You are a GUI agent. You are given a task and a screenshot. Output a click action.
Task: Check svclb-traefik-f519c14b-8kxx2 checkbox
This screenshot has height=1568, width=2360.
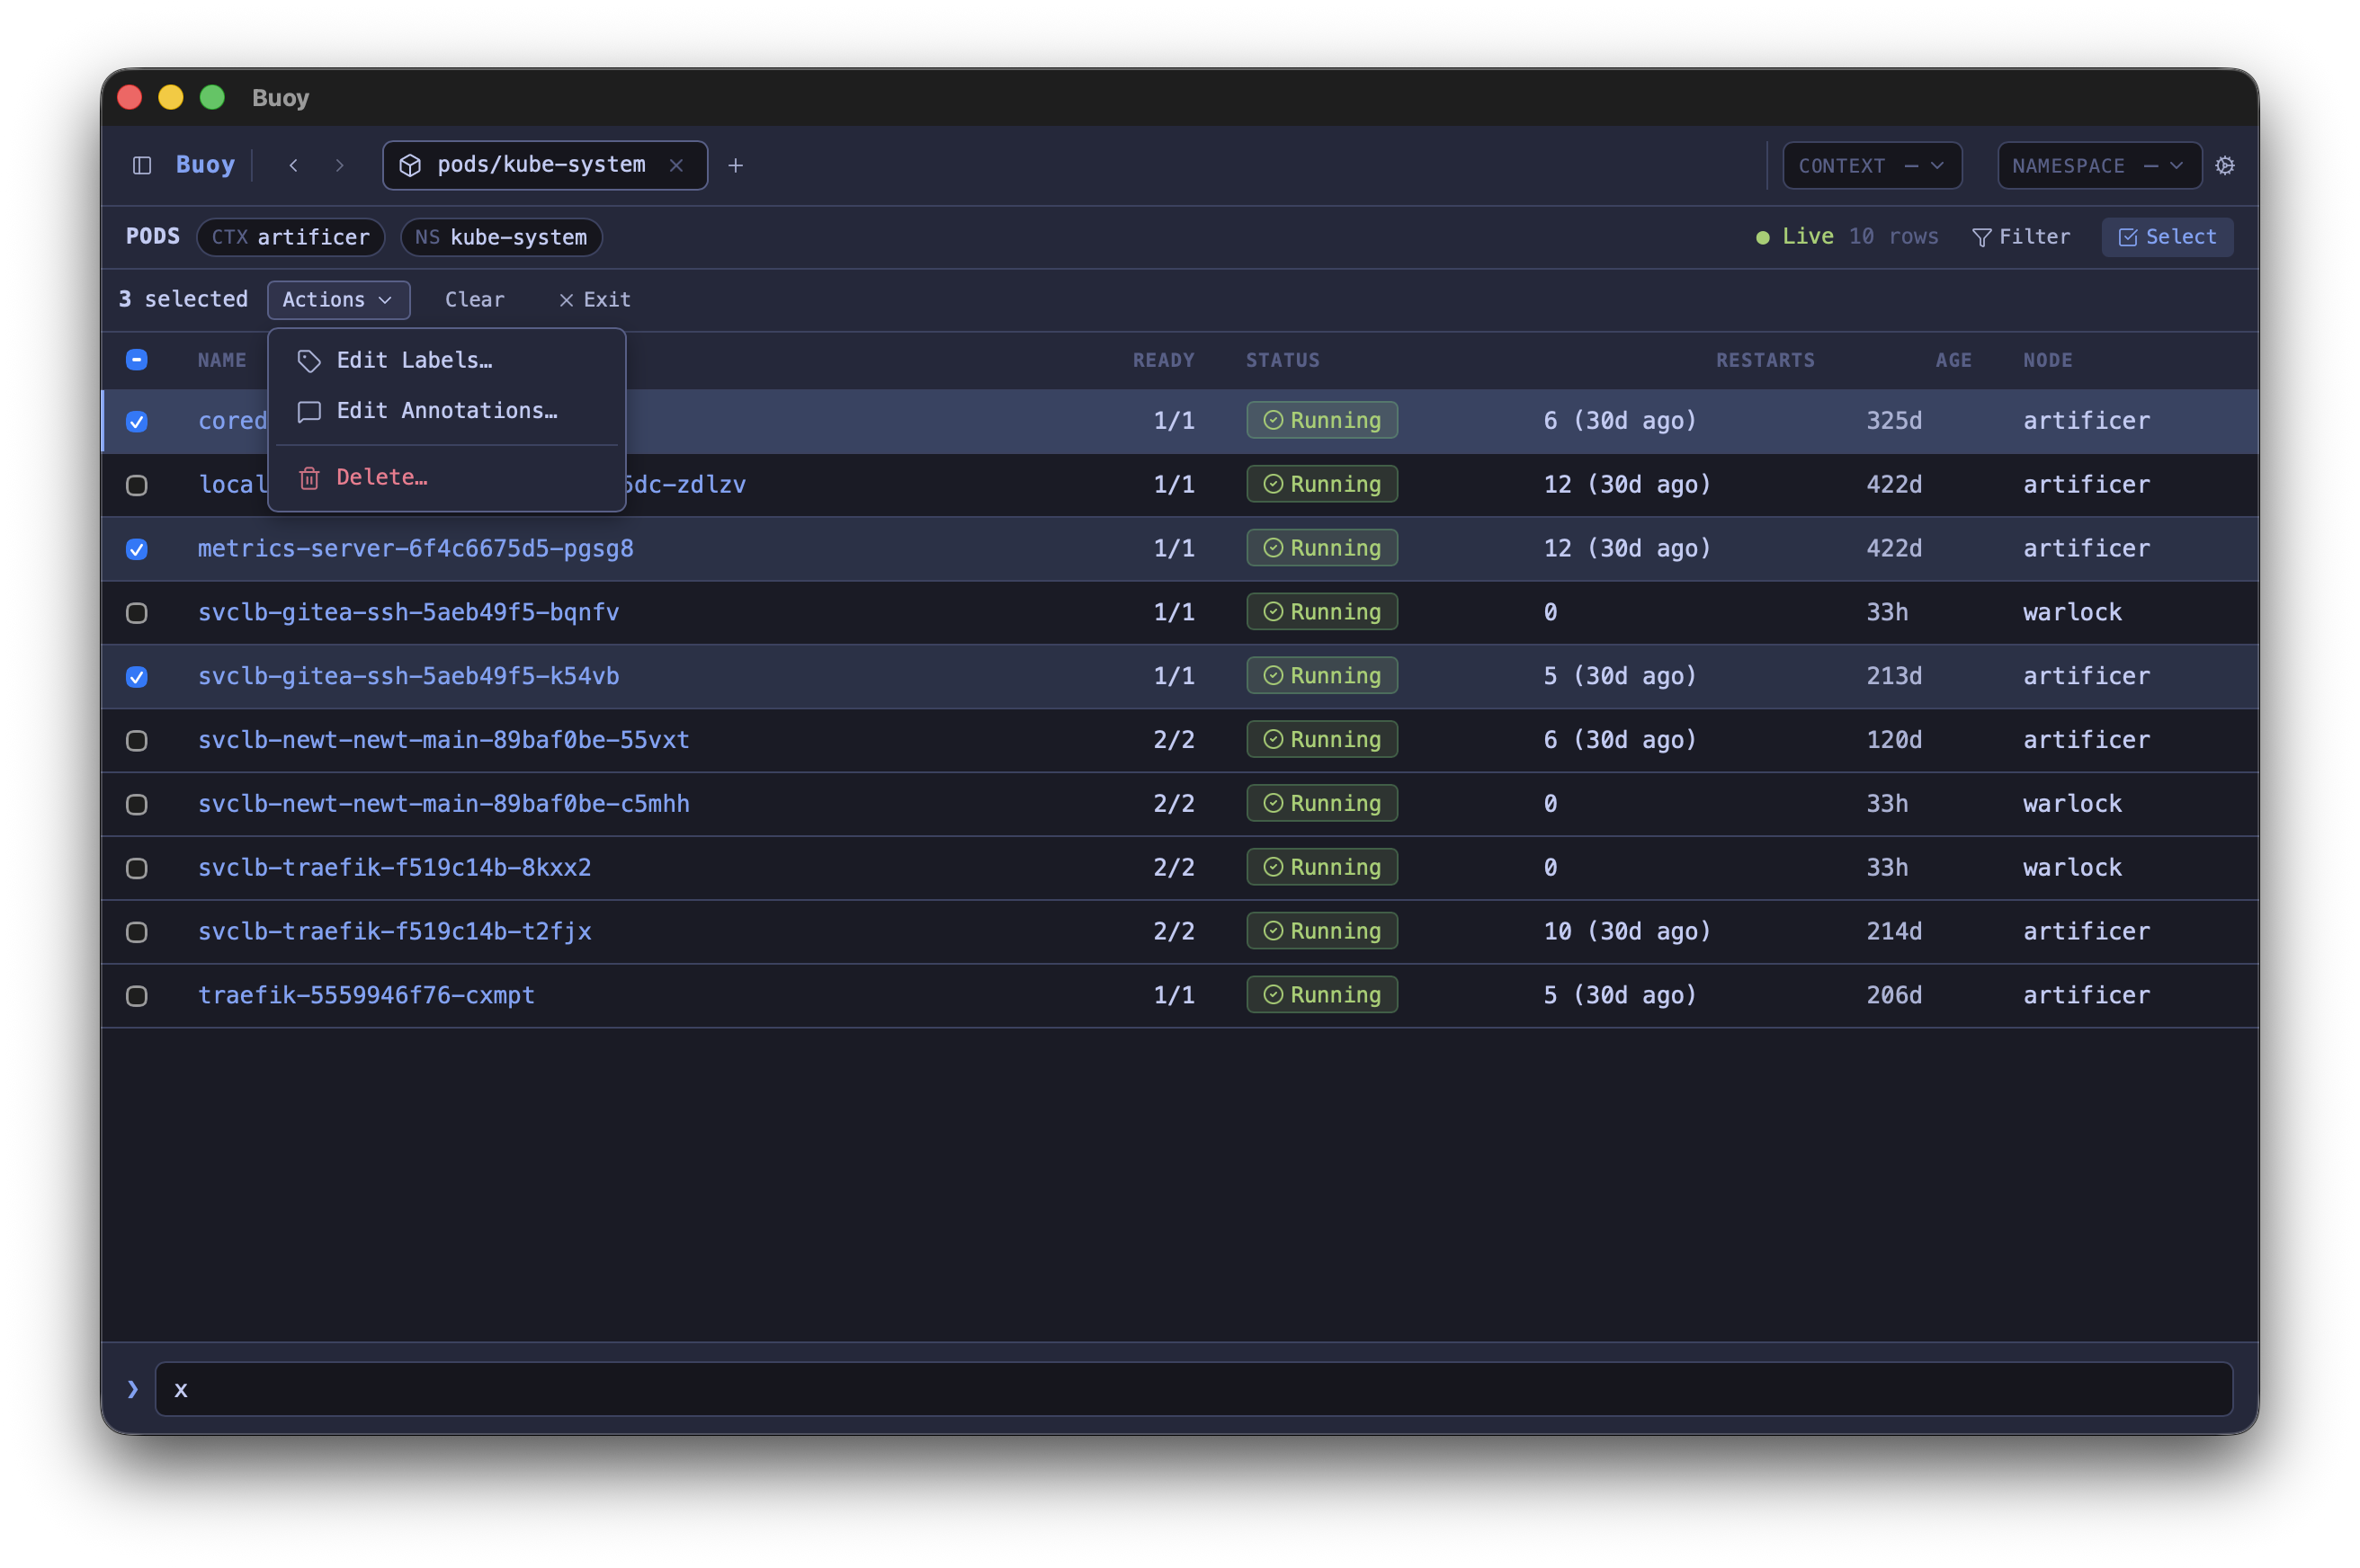click(137, 868)
